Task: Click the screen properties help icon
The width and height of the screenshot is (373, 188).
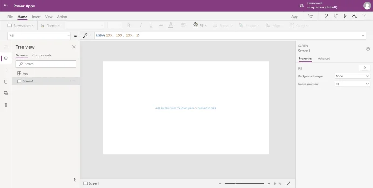Action: tap(368, 49)
